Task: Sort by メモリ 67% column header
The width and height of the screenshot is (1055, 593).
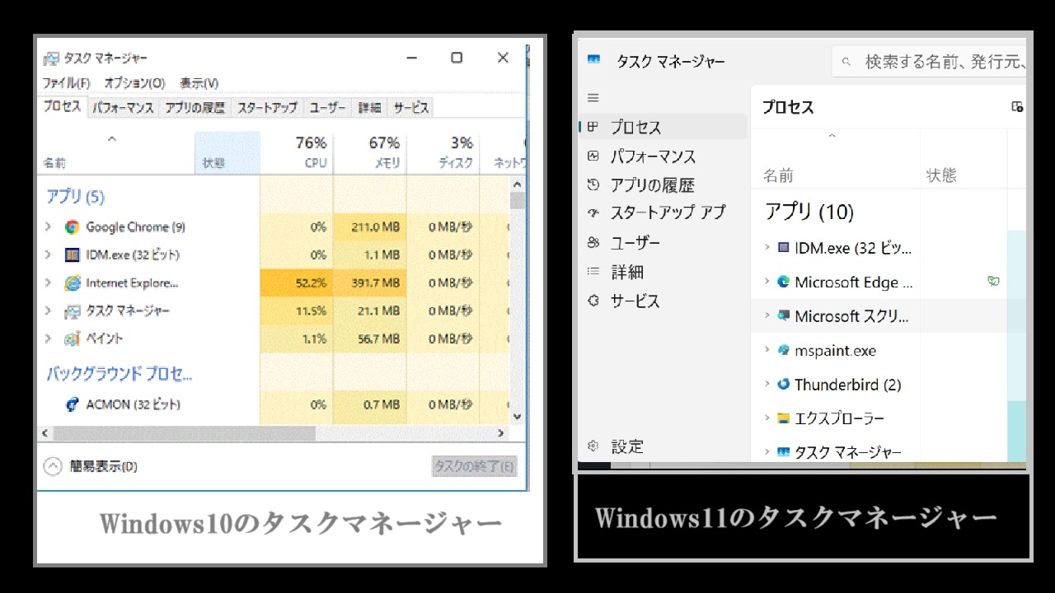Action: pos(370,152)
